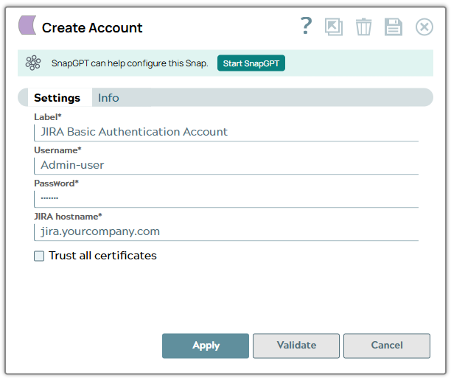Click the SnapGPT flower icon
Viewport: 451px width, 378px height.
tap(33, 63)
